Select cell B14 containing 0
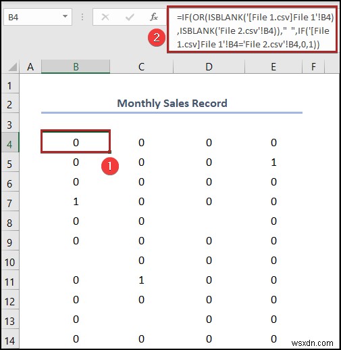 click(x=76, y=338)
